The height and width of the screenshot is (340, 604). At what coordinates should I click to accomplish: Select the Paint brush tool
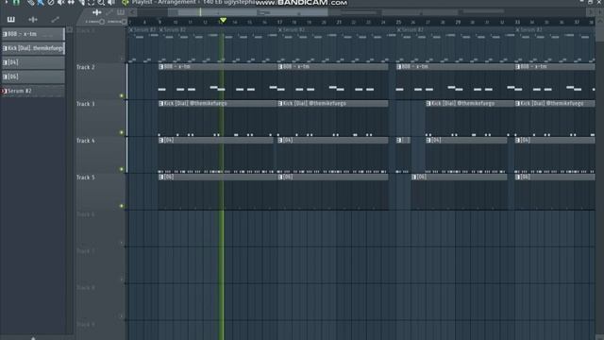[41, 2]
